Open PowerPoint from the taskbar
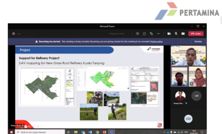 tap(104, 132)
